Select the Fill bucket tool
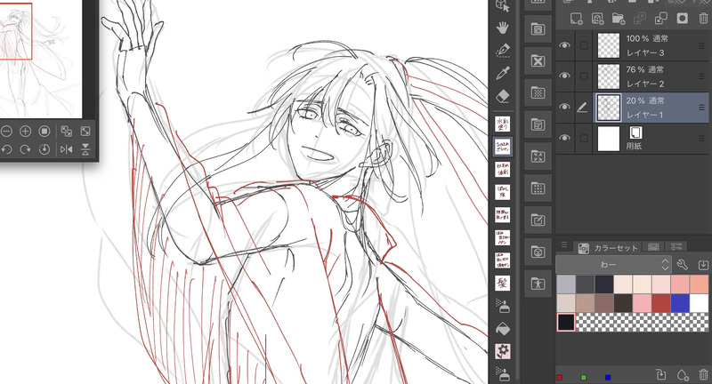 click(x=503, y=329)
